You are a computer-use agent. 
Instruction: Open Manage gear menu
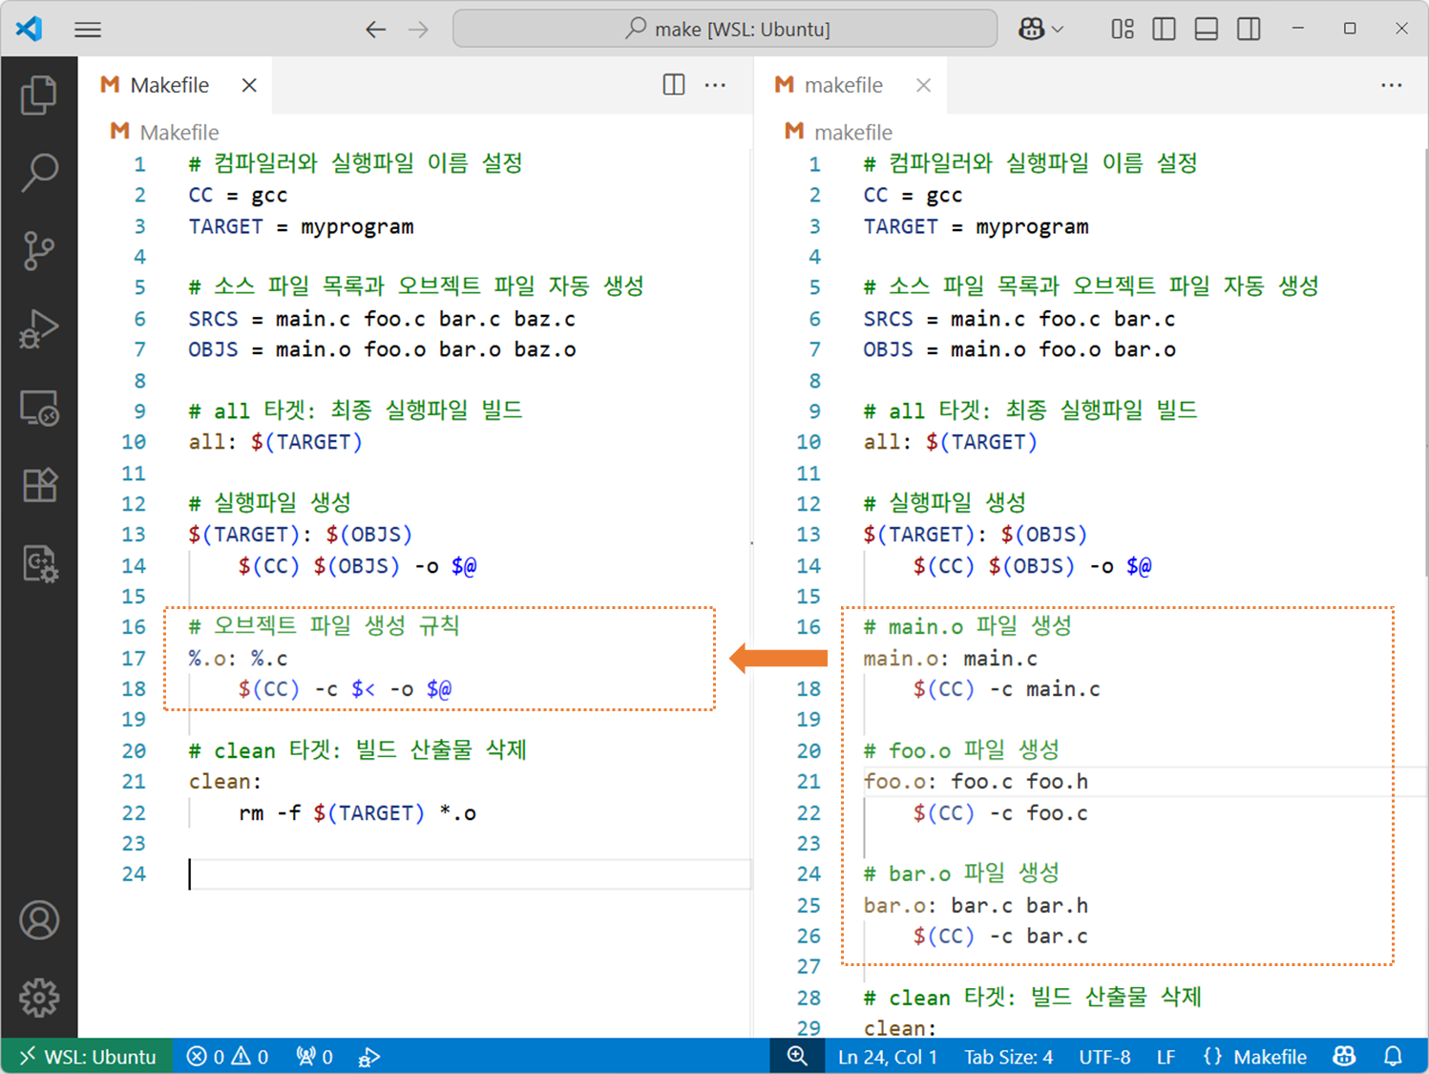coord(39,998)
